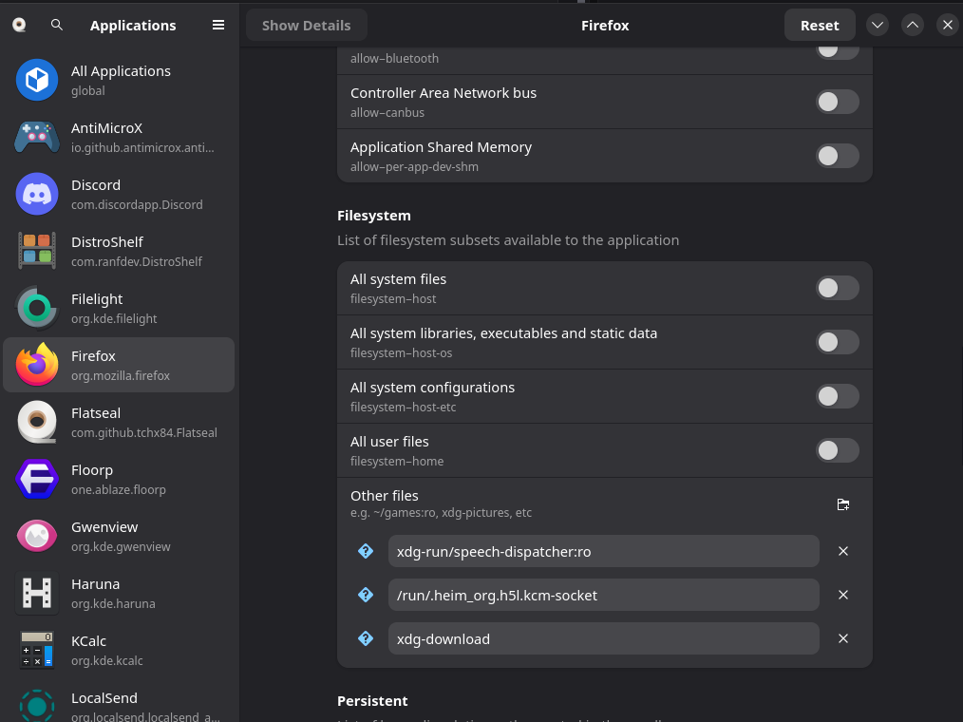The image size is (963, 722).
Task: Click the Flatseal logo in the top-left corner
Action: coord(19,26)
